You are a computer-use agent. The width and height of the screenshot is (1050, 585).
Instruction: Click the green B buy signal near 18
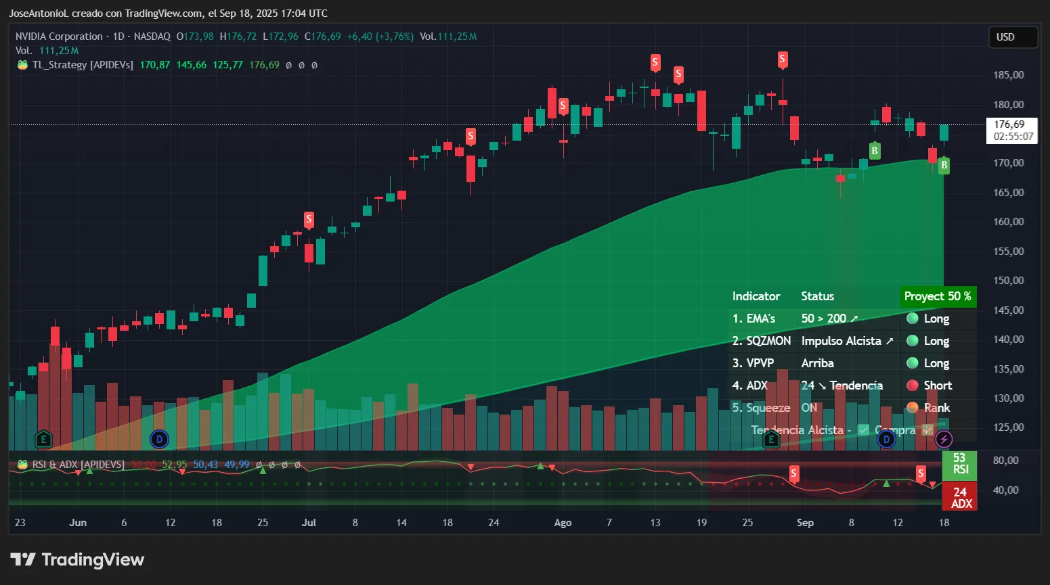[944, 165]
